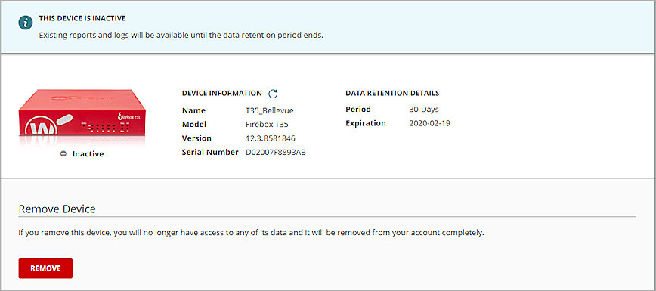Click the DATA RETENTION DETAILS heading

(x=392, y=93)
